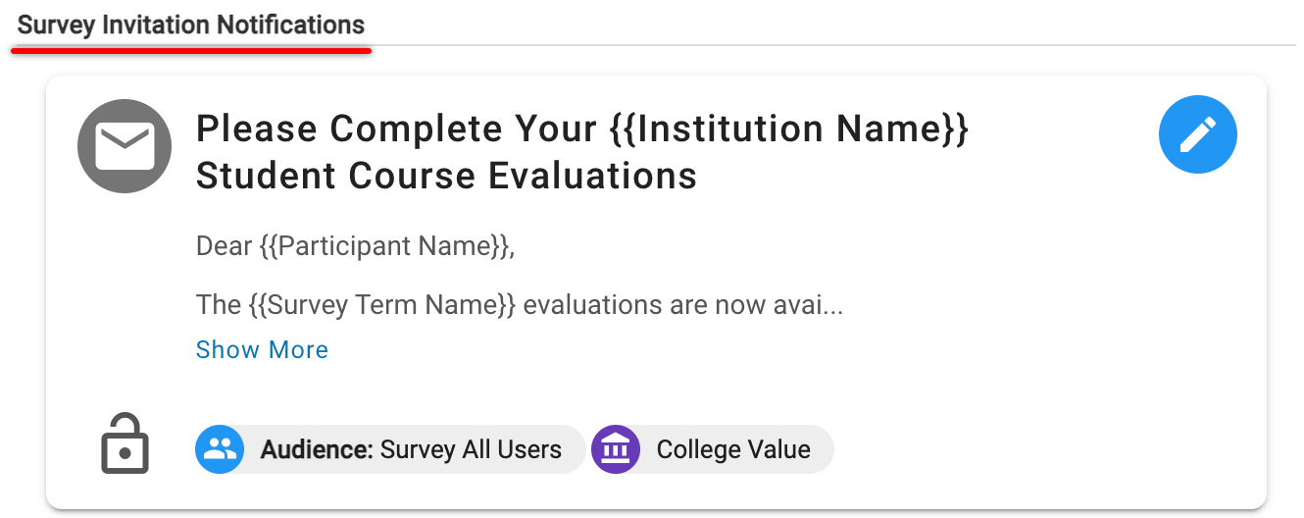Click the gray envelope email icon
This screenshot has height=518, width=1304.
pos(125,146)
